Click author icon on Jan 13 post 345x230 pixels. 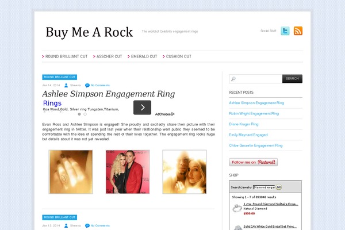66,225
